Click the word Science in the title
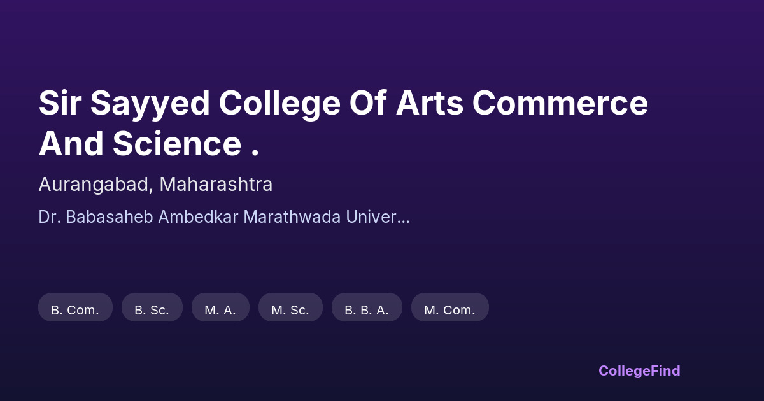 click(x=177, y=144)
